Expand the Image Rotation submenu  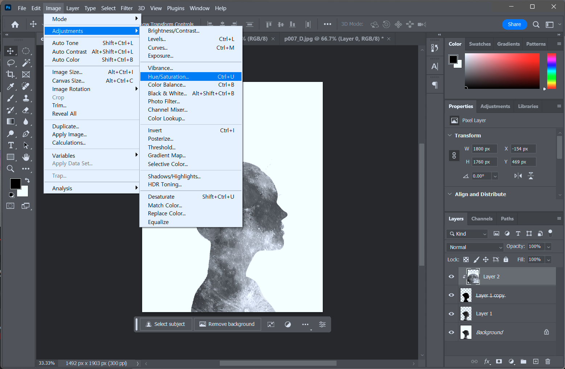click(x=92, y=89)
